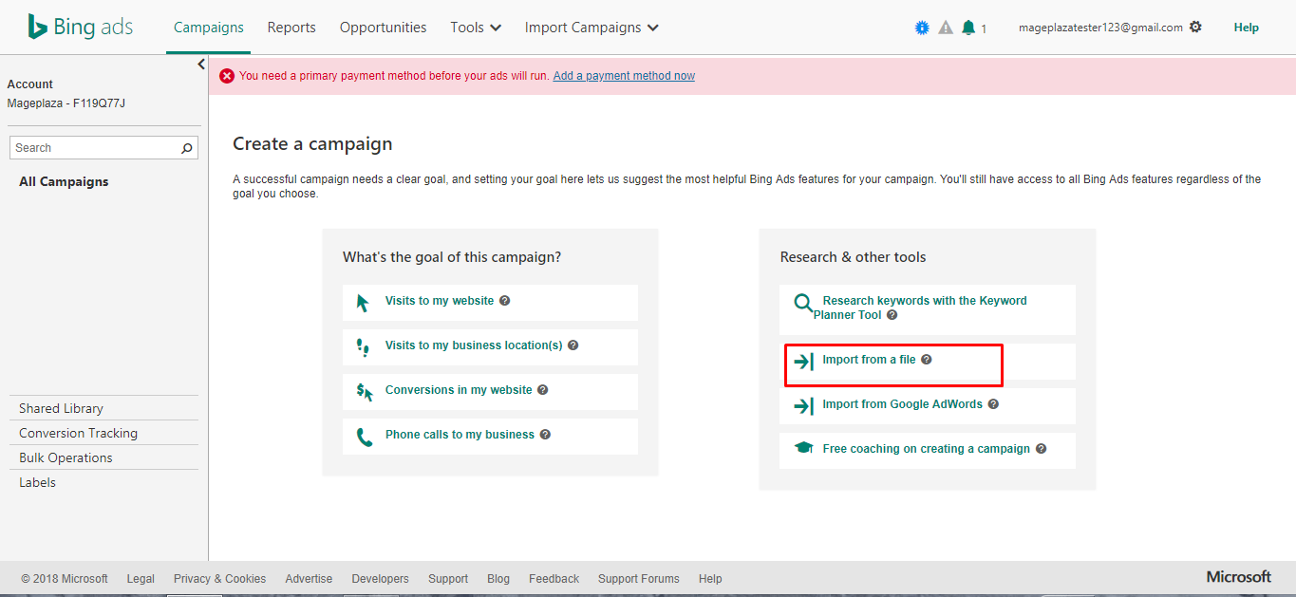Click the phone icon for Phone calls
The image size is (1296, 597).
365,437
